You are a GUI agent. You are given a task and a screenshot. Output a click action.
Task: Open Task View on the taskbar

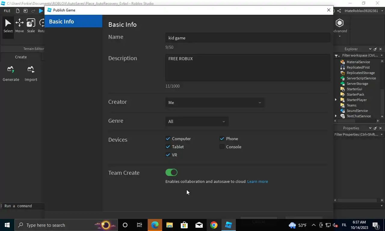coord(140,225)
